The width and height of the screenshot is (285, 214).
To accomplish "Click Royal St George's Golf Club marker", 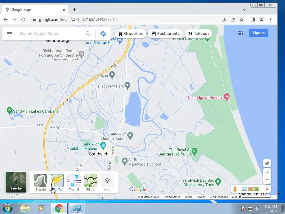I will tap(195, 151).
